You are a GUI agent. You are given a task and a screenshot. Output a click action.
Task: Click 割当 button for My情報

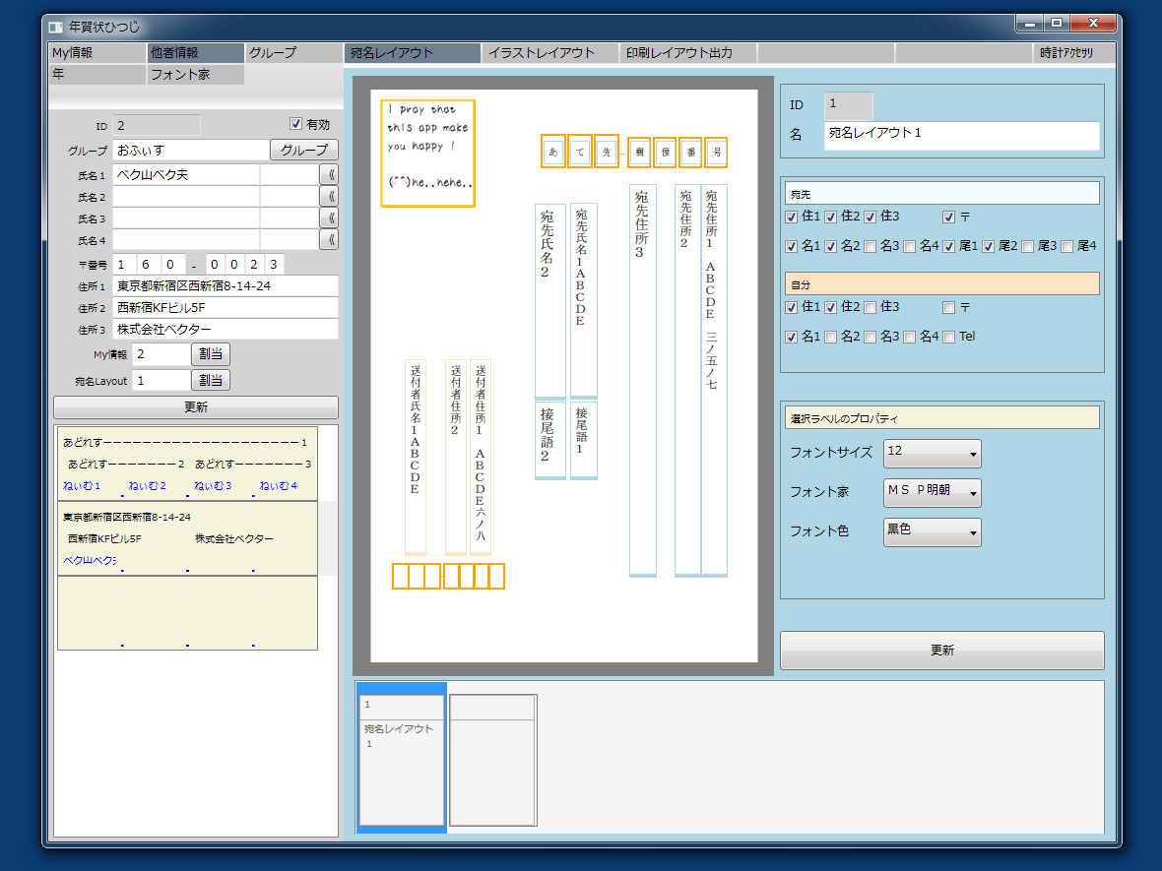tap(211, 354)
